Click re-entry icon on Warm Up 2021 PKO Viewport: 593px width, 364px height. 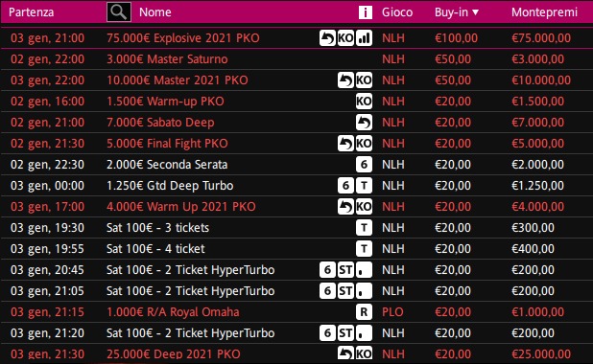coord(345,207)
